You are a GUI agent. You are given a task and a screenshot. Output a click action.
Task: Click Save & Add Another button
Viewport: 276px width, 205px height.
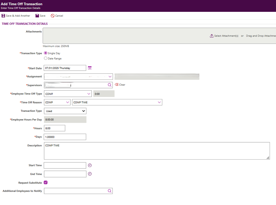click(x=16, y=16)
